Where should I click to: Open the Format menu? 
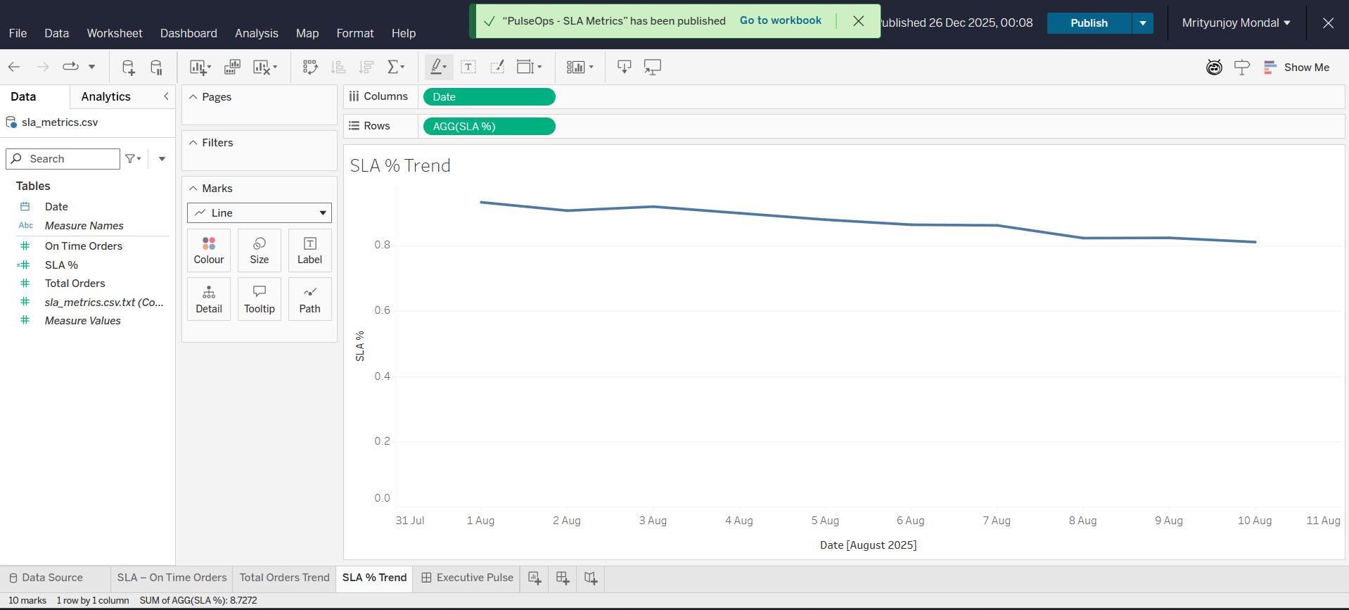click(x=355, y=33)
